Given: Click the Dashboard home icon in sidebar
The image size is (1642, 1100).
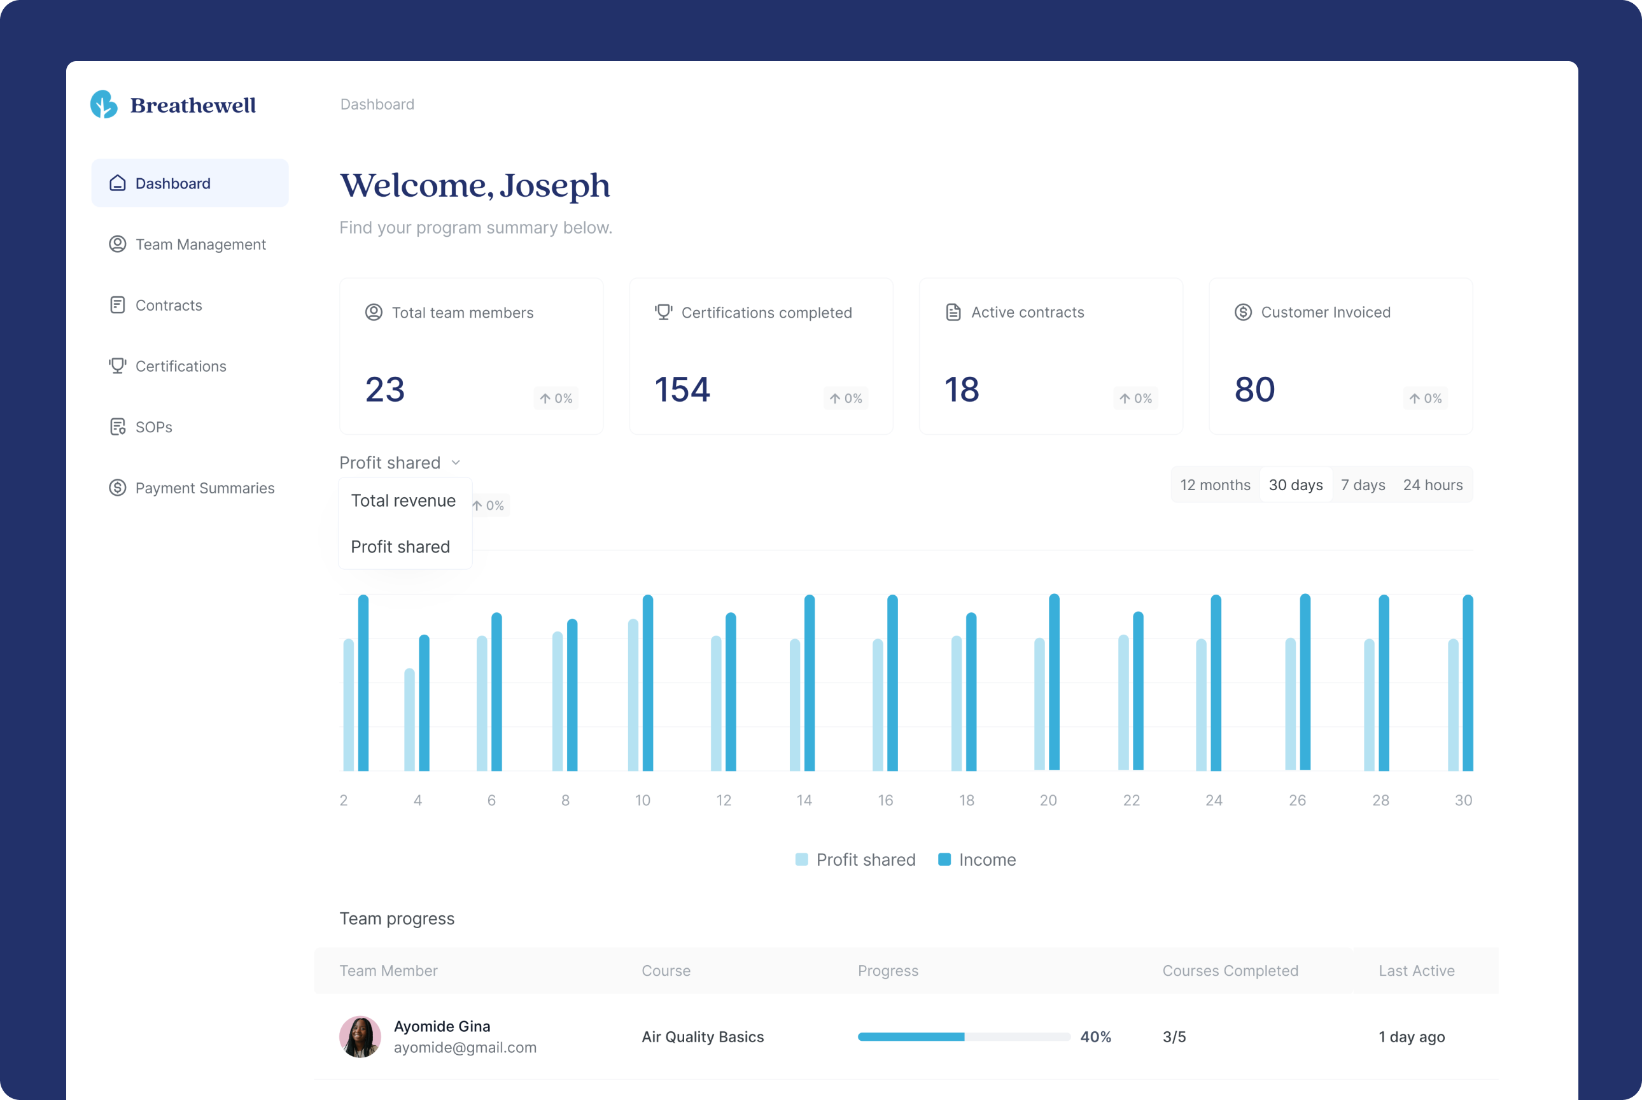Looking at the screenshot, I should pyautogui.click(x=117, y=183).
